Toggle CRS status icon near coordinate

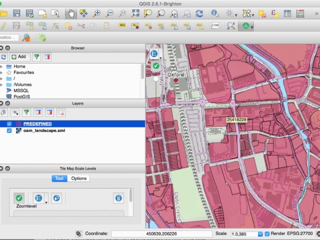(x=79, y=233)
